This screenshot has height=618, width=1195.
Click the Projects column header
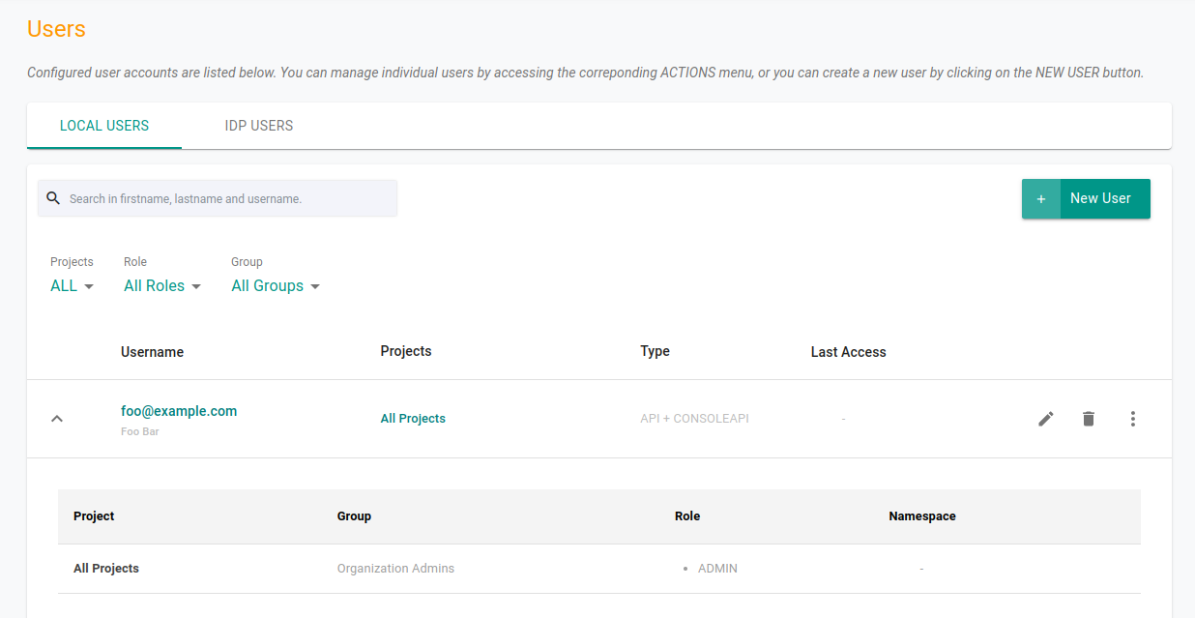(x=406, y=351)
